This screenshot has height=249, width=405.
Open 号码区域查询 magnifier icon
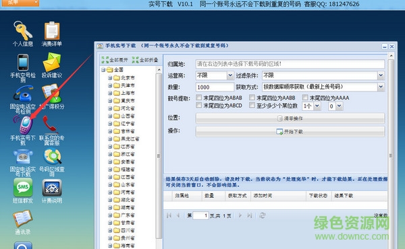53,156
